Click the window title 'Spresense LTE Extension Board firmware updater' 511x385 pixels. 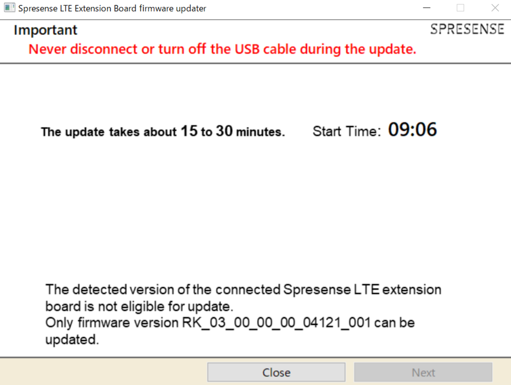tap(112, 9)
